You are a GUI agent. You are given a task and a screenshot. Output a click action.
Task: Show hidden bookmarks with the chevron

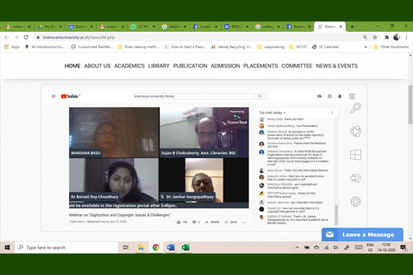366,47
